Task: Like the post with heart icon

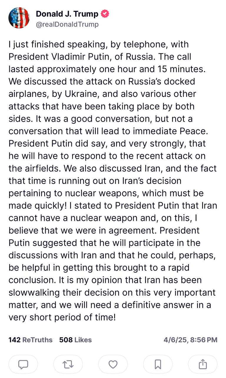Action: 113,365
